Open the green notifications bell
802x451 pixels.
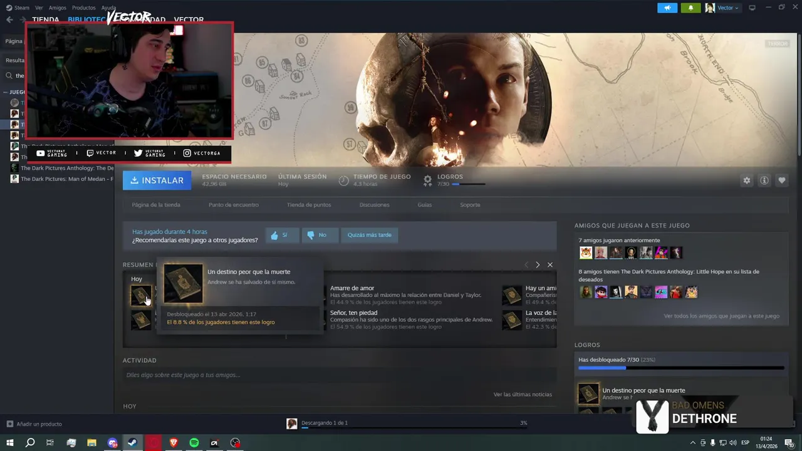pyautogui.click(x=690, y=8)
